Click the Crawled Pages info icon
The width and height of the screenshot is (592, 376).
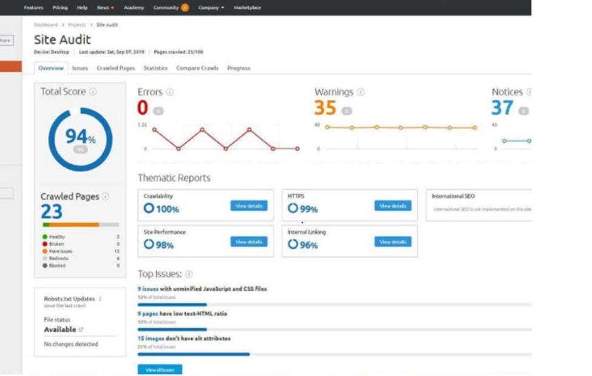tap(106, 196)
